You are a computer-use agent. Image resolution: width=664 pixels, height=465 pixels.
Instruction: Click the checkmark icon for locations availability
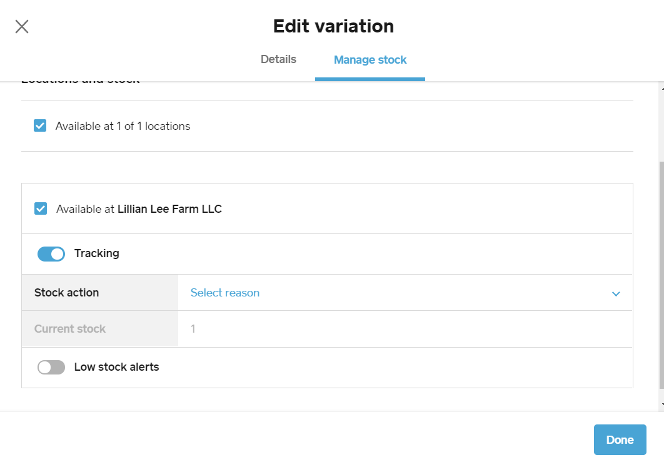[40, 125]
